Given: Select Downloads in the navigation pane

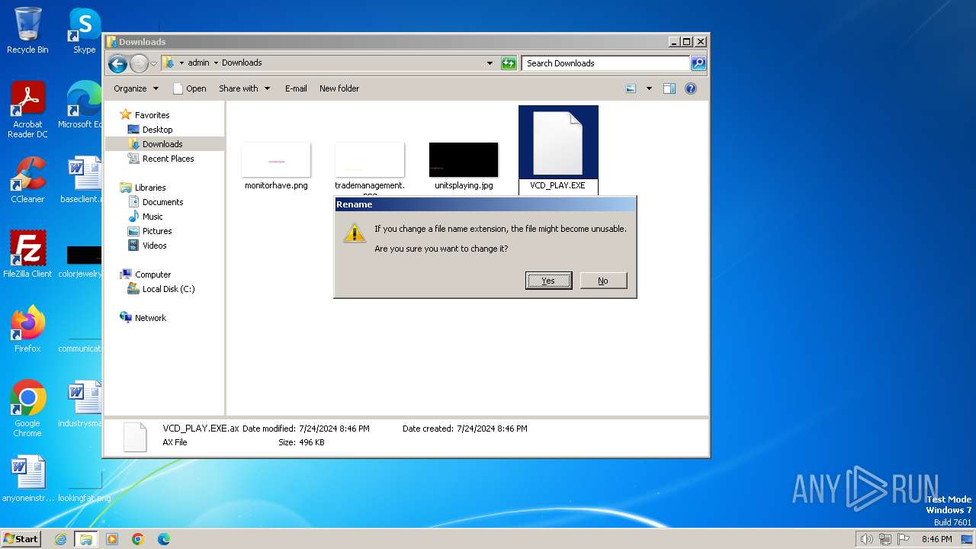Looking at the screenshot, I should pyautogui.click(x=162, y=144).
